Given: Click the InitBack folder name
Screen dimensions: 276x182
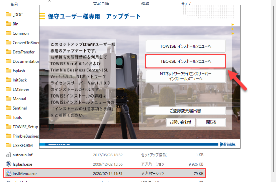Looking at the screenshot, I should click(x=20, y=80).
